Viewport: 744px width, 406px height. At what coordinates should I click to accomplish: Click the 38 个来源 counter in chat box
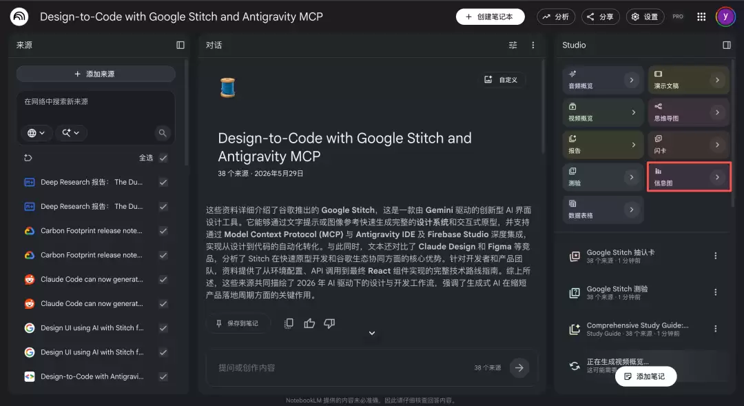click(x=487, y=368)
